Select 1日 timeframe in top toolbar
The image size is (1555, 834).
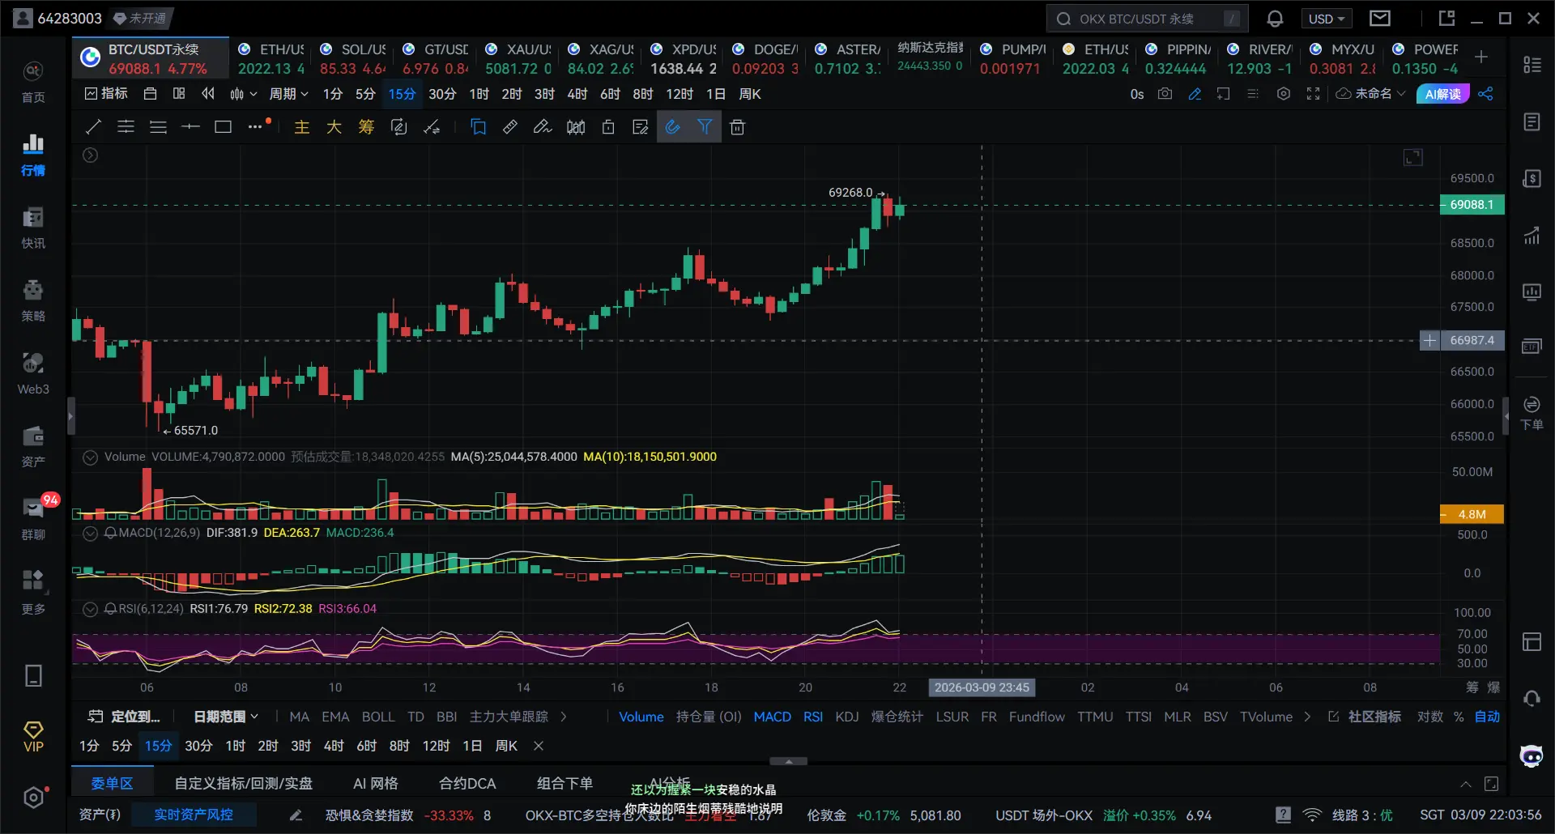[x=716, y=94]
